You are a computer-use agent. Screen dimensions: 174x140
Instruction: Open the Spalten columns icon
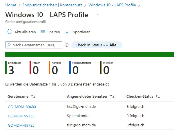click(43, 32)
